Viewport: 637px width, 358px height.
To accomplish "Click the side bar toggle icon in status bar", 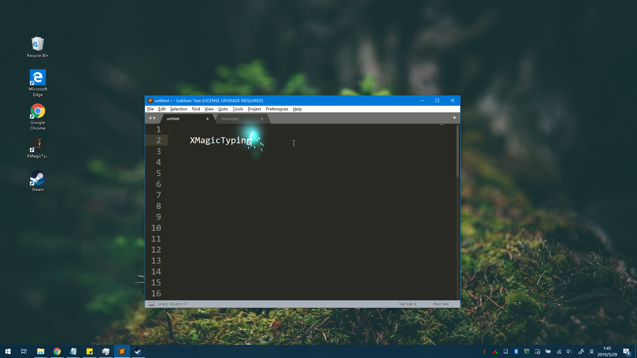I will pos(152,304).
